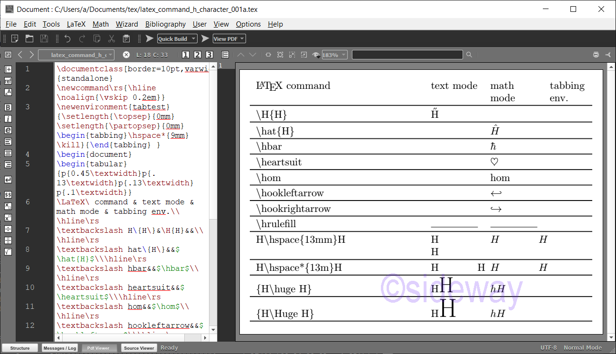Viewport: 616px width, 354px height.
Task: Click the New document icon
Action: point(15,39)
